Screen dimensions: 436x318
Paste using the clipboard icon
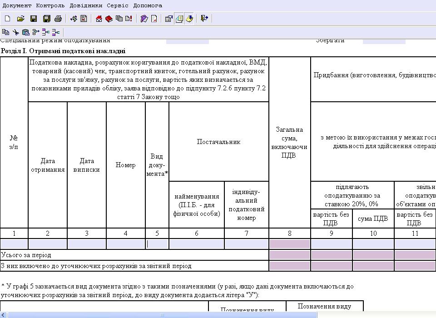pyautogui.click(x=25, y=32)
